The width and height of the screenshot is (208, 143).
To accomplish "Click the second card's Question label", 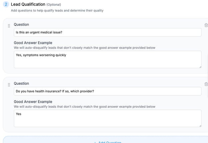I will [21, 83].
